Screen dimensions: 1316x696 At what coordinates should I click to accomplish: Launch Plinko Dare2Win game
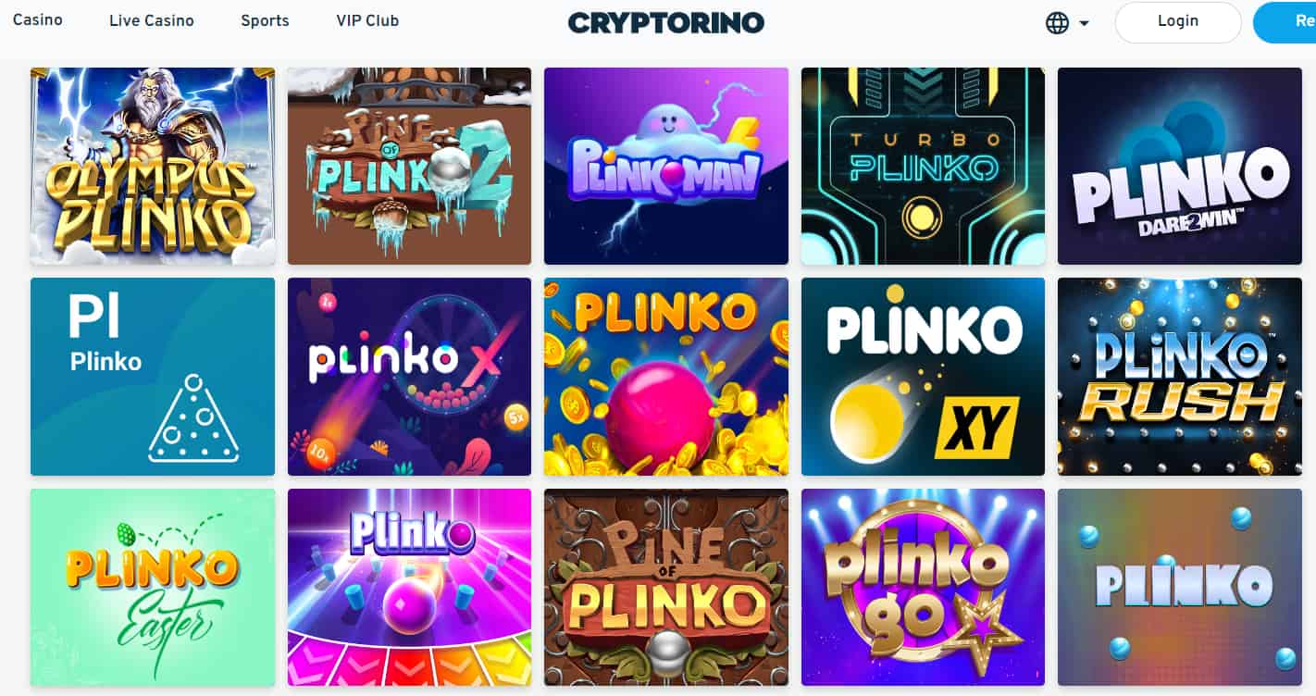click(1179, 167)
